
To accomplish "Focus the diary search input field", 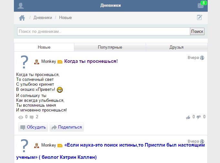I will (103, 32).
